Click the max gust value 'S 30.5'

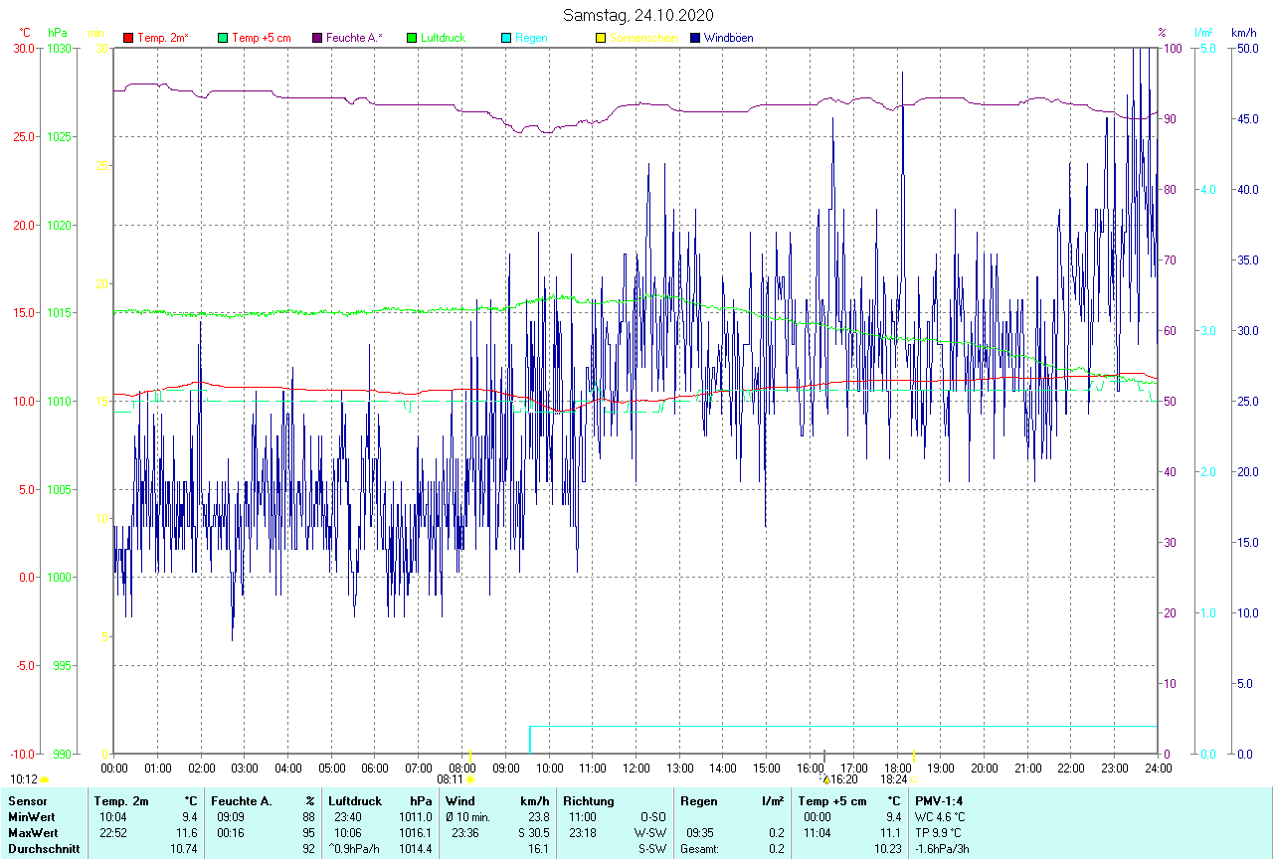533,833
